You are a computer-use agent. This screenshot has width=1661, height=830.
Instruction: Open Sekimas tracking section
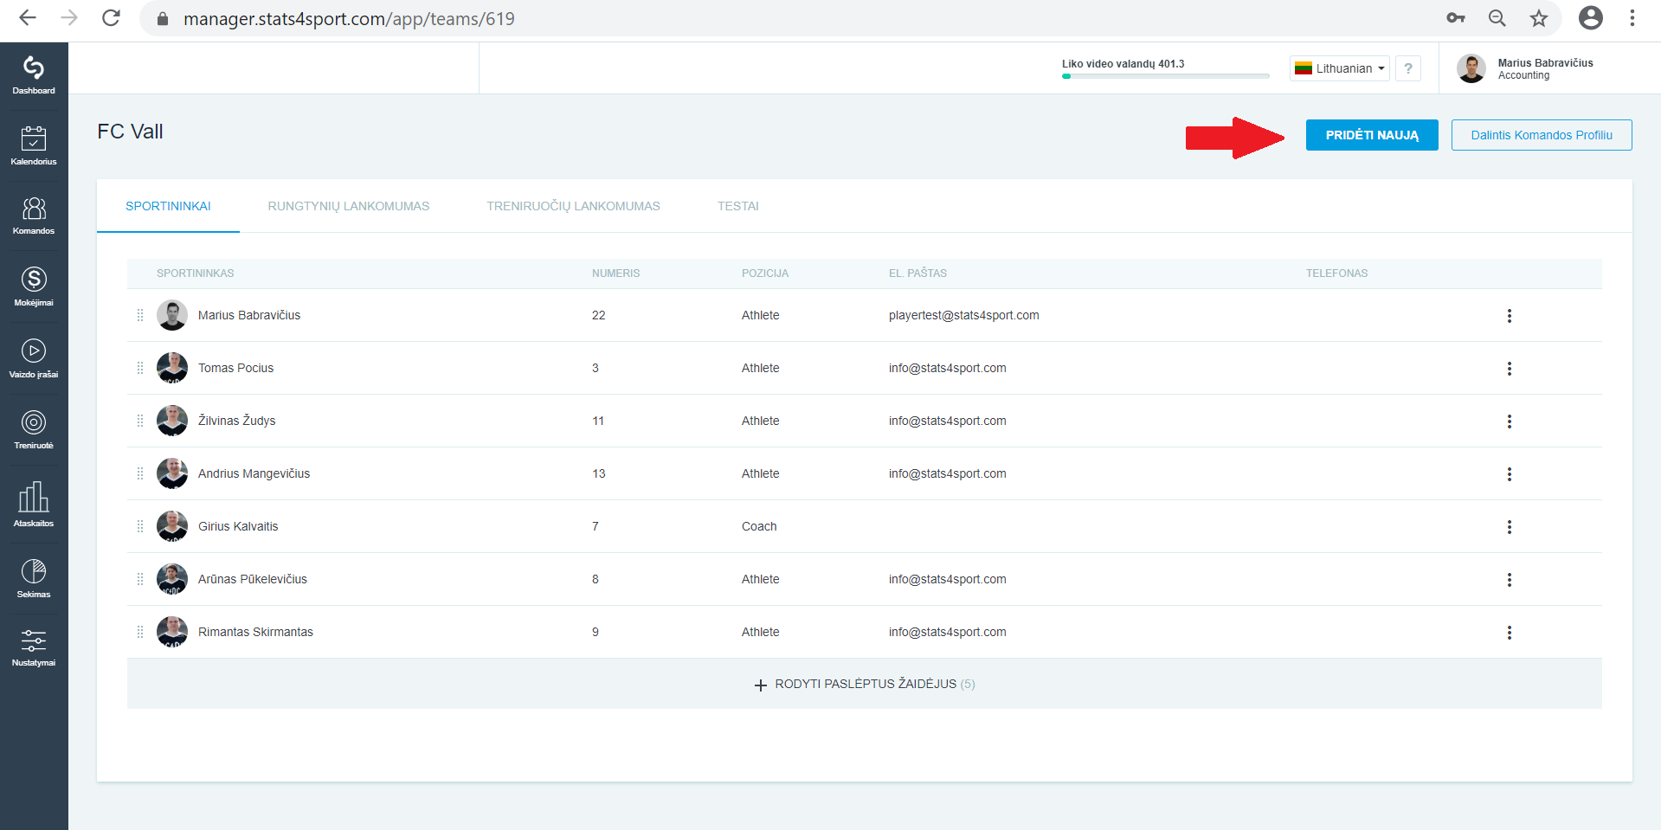point(34,579)
